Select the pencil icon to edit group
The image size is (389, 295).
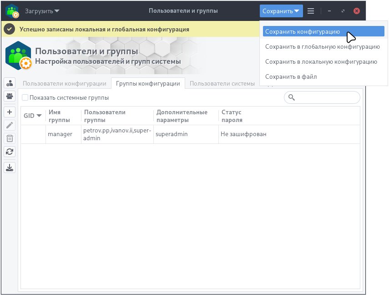pyautogui.click(x=9, y=125)
